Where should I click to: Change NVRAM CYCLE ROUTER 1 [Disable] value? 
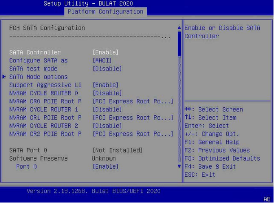point(107,109)
